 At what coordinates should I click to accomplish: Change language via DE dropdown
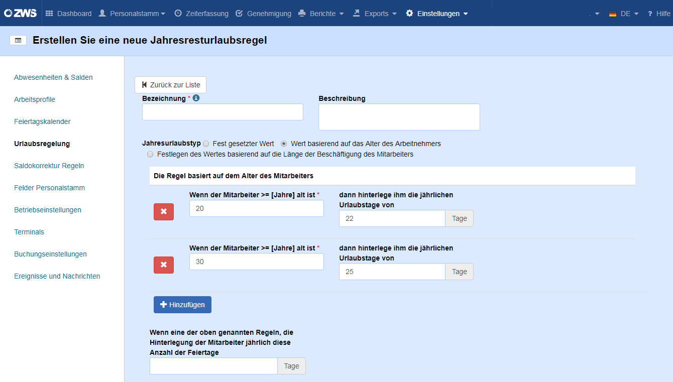pos(624,14)
